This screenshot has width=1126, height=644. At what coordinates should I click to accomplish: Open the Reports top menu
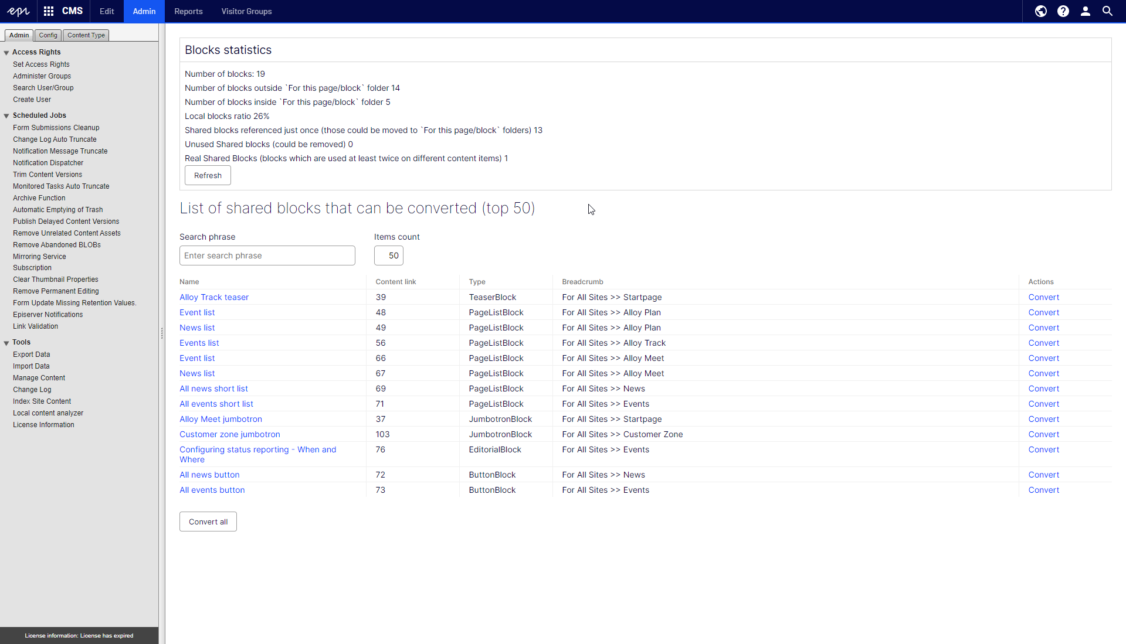188,11
